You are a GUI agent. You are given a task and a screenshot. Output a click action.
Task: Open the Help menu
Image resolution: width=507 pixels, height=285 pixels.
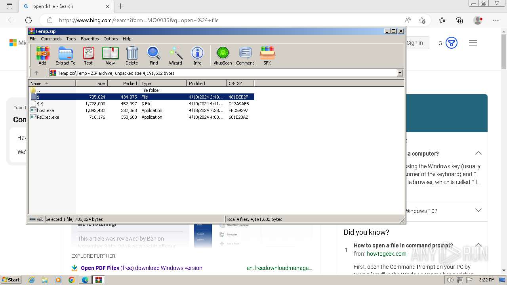coord(127,39)
